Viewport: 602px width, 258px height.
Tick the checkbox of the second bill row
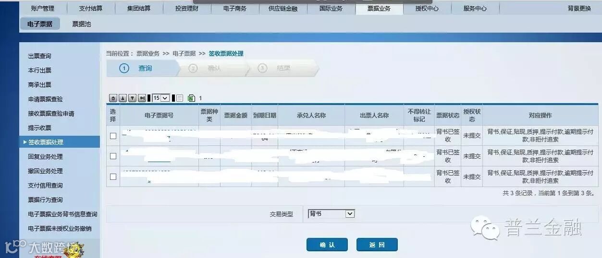(113, 156)
